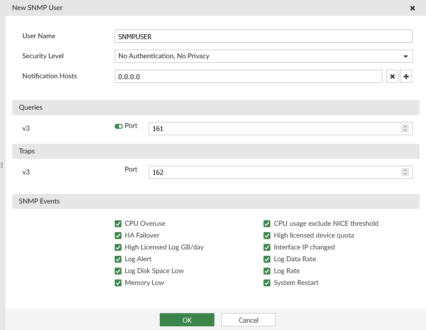This screenshot has height=330, width=426.
Task: Uncheck the System Restart event
Action: click(x=267, y=283)
